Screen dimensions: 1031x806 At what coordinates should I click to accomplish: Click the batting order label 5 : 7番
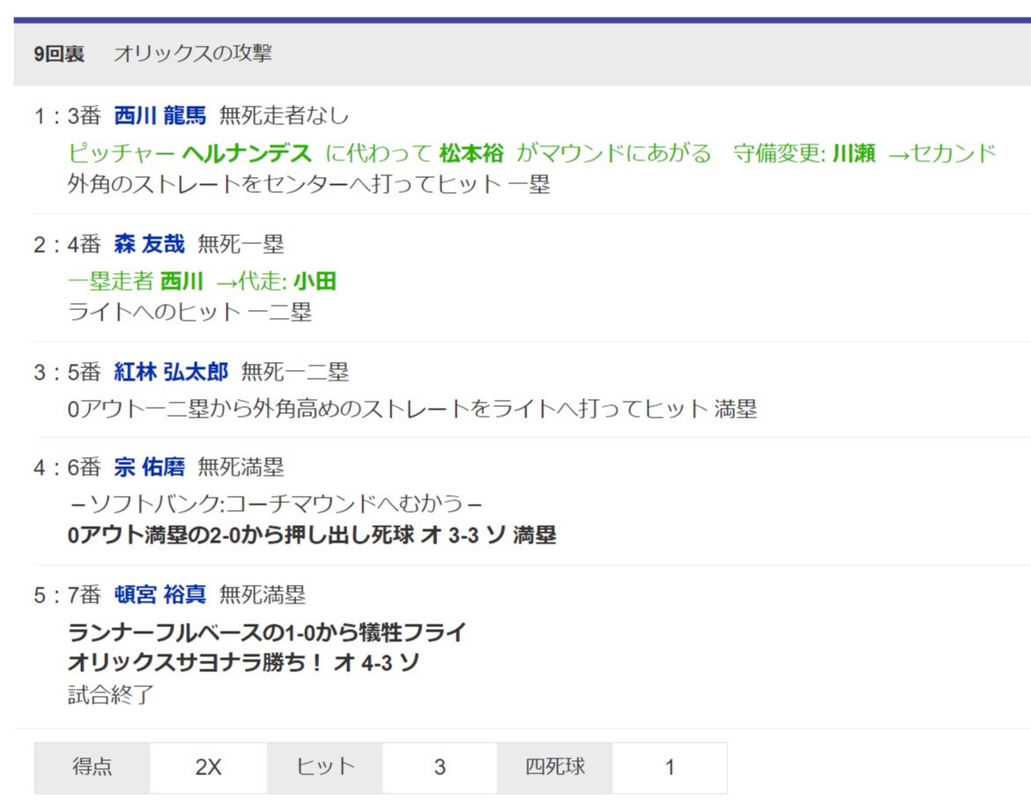coord(67,595)
